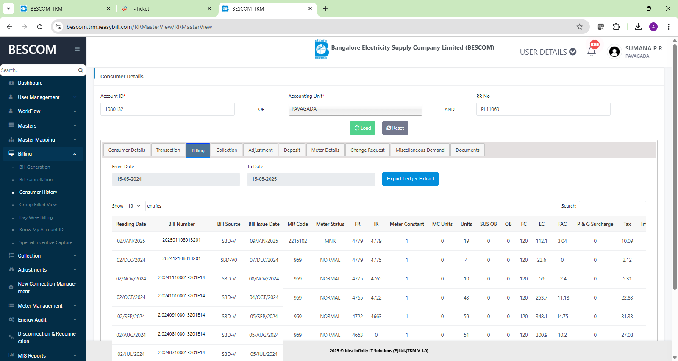Click bill number 202501108013201

tap(181, 240)
